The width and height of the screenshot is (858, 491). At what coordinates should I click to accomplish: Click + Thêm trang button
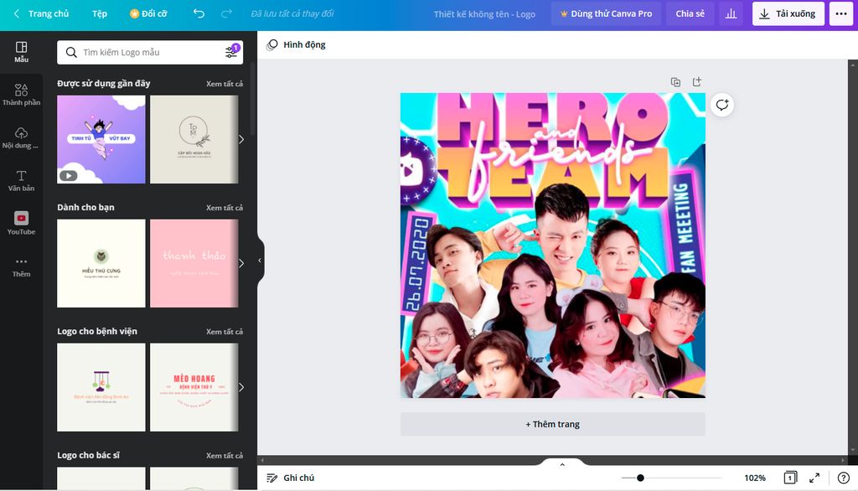(x=553, y=424)
